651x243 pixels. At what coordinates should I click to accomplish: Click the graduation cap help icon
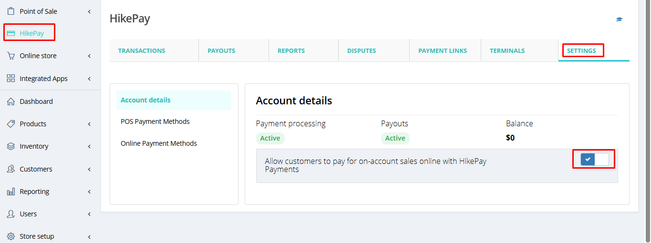619,20
